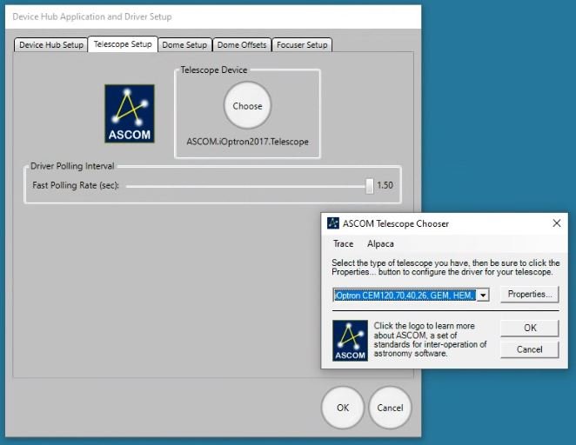This screenshot has height=445, width=576.
Task: Open the Device Hub Setup tab
Action: [x=51, y=44]
